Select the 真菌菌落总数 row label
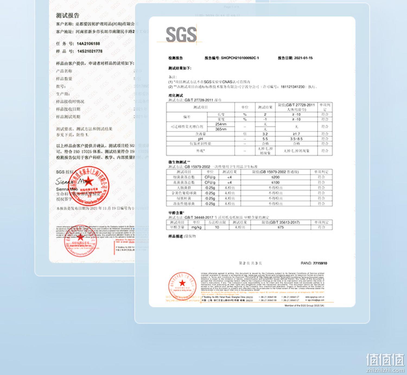Screen dimensions: 407x375 (x=184, y=182)
